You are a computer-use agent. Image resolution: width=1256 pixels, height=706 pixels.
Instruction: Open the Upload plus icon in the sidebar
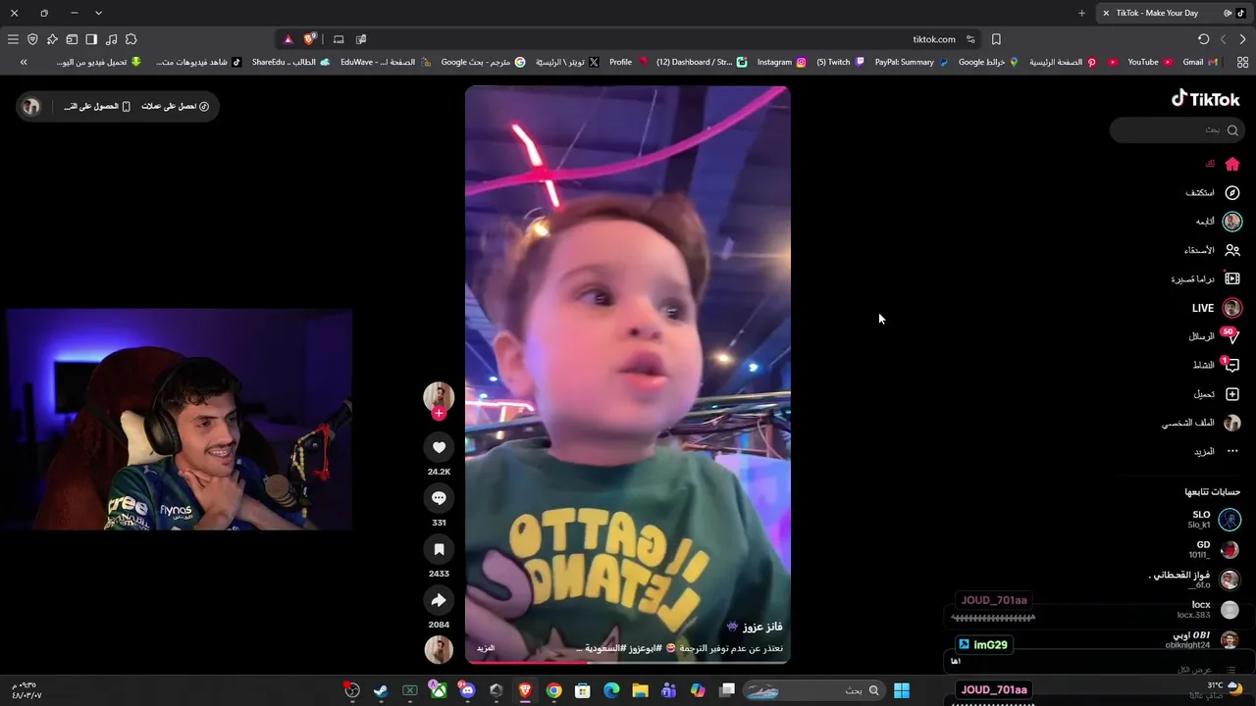pyautogui.click(x=1232, y=394)
